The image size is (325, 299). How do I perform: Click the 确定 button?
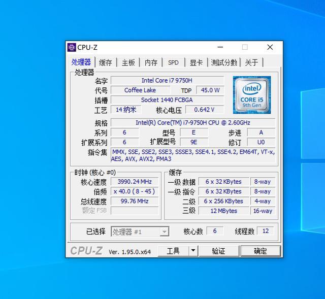(x=261, y=251)
